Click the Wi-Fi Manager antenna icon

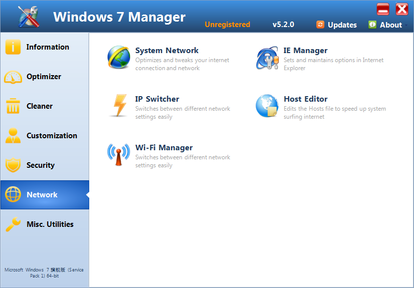tap(119, 154)
